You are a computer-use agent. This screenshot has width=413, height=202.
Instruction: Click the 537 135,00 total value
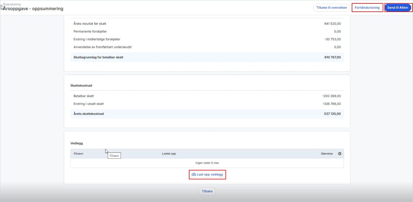click(332, 114)
